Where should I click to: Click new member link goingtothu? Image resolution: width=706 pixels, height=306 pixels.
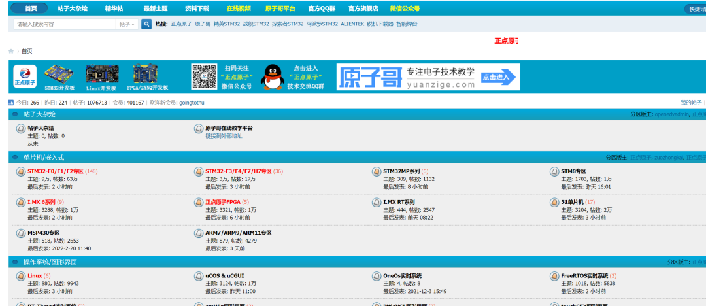192,103
